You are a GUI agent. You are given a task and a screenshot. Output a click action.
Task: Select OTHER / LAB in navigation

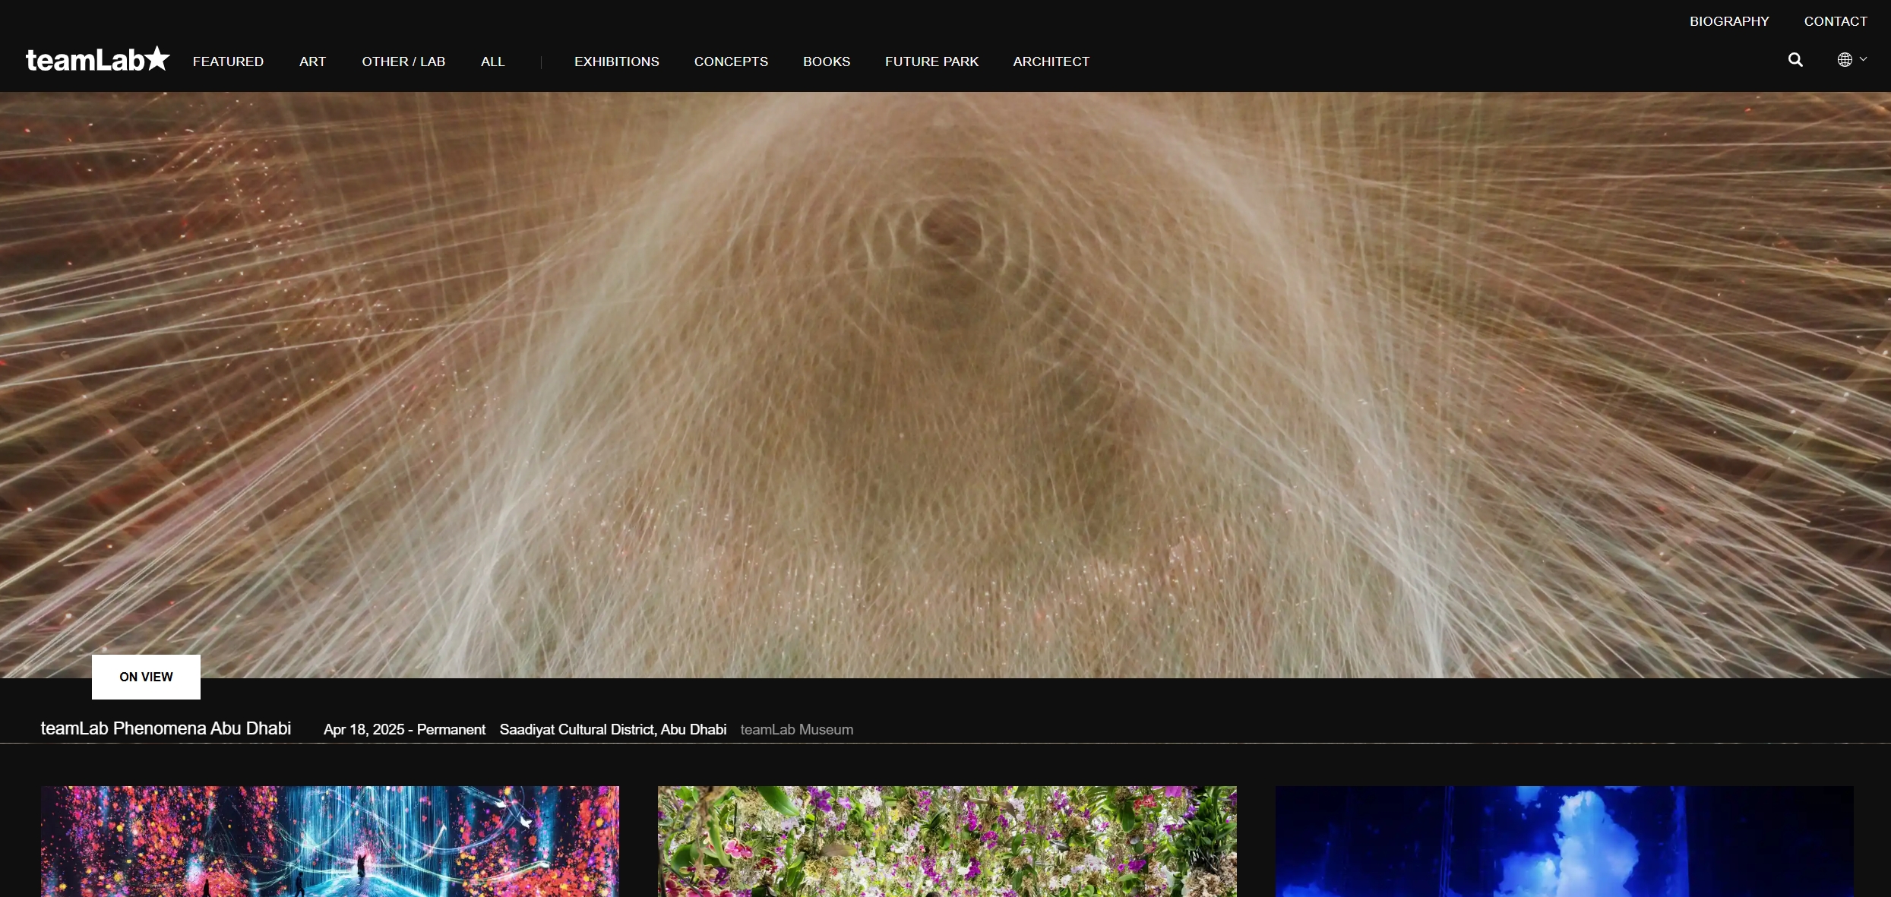pos(403,62)
